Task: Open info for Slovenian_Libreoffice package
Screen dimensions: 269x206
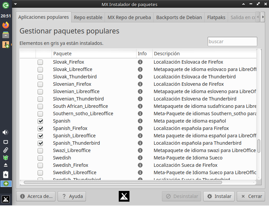Action: click(x=140, y=91)
